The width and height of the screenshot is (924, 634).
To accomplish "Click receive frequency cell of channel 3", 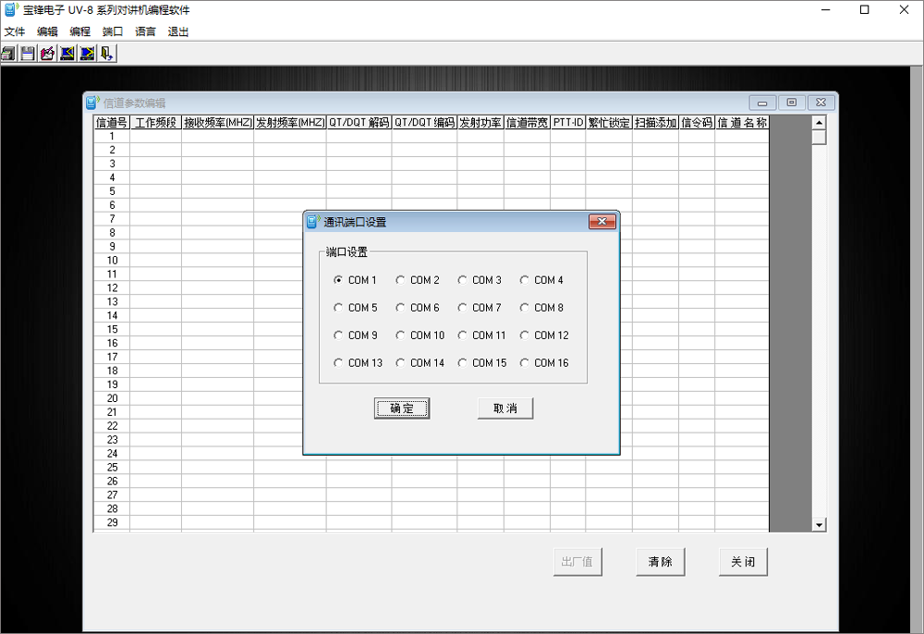I will pyautogui.click(x=217, y=164).
